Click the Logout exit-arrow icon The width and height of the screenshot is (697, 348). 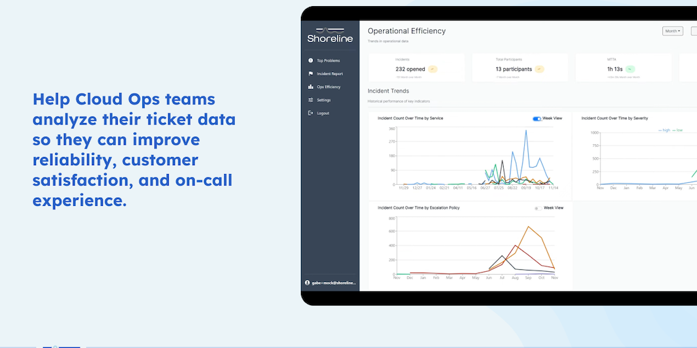point(310,114)
